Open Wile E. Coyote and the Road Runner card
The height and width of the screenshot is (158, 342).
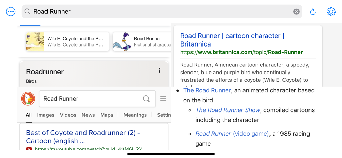pyautogui.click(x=68, y=42)
